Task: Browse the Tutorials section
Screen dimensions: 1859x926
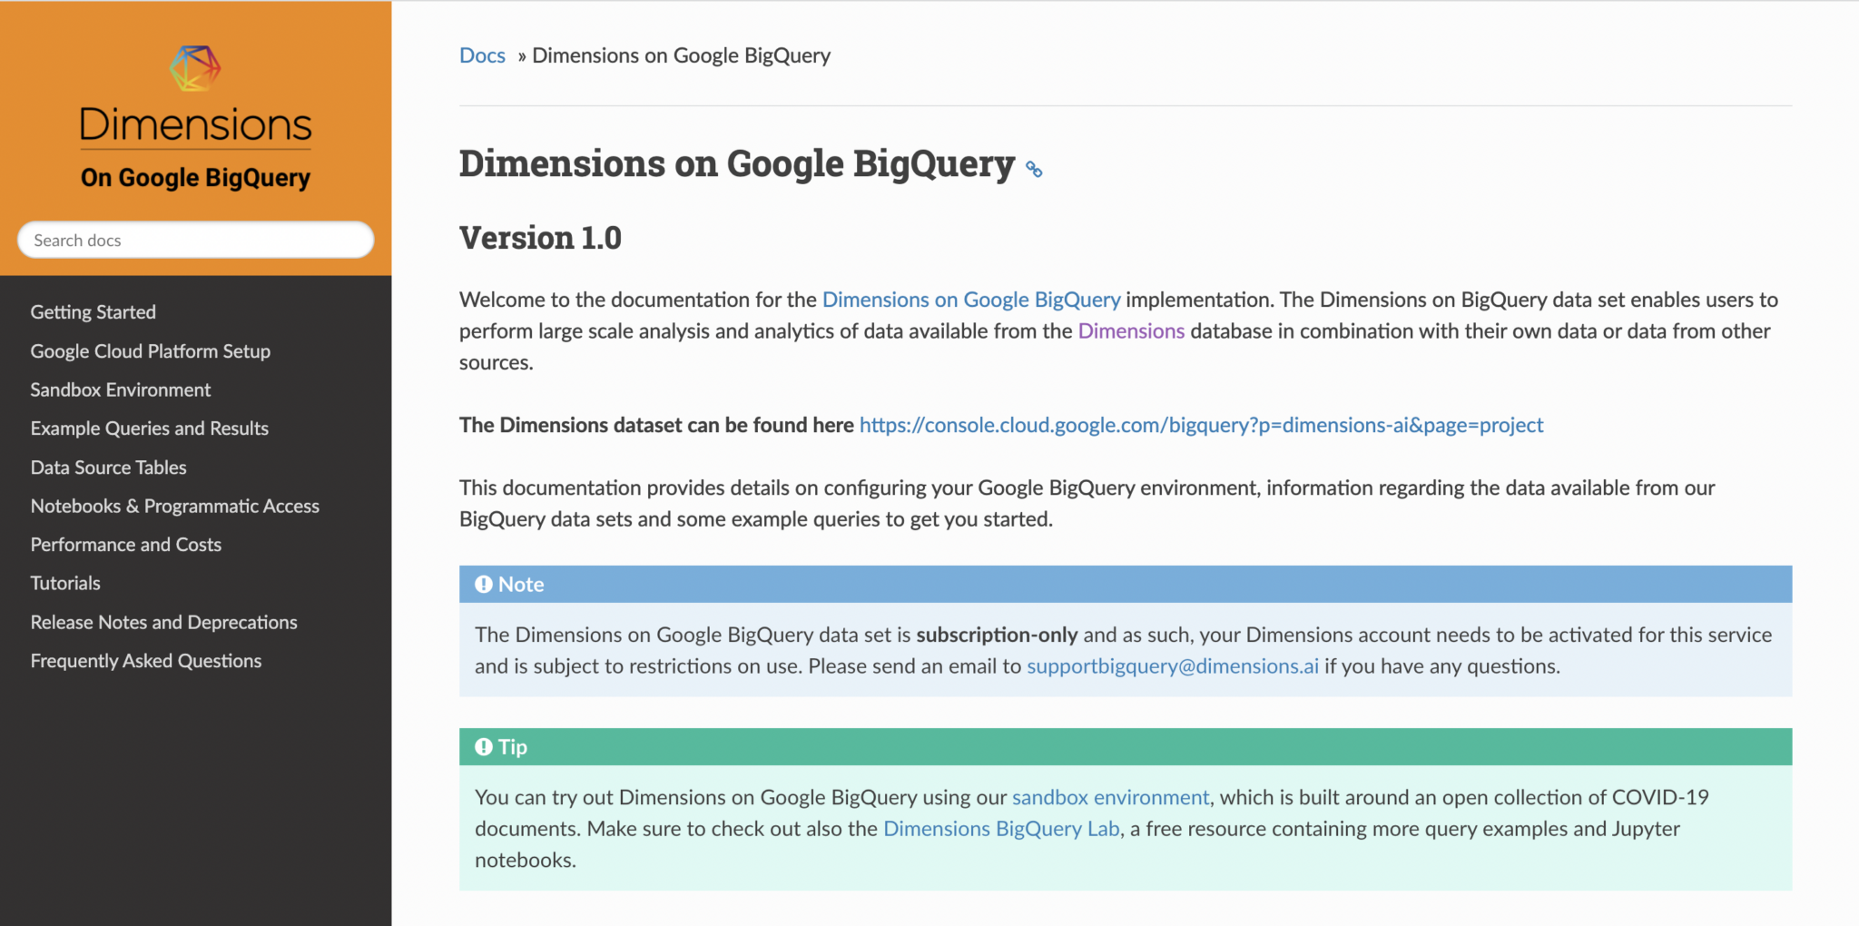Action: (64, 583)
